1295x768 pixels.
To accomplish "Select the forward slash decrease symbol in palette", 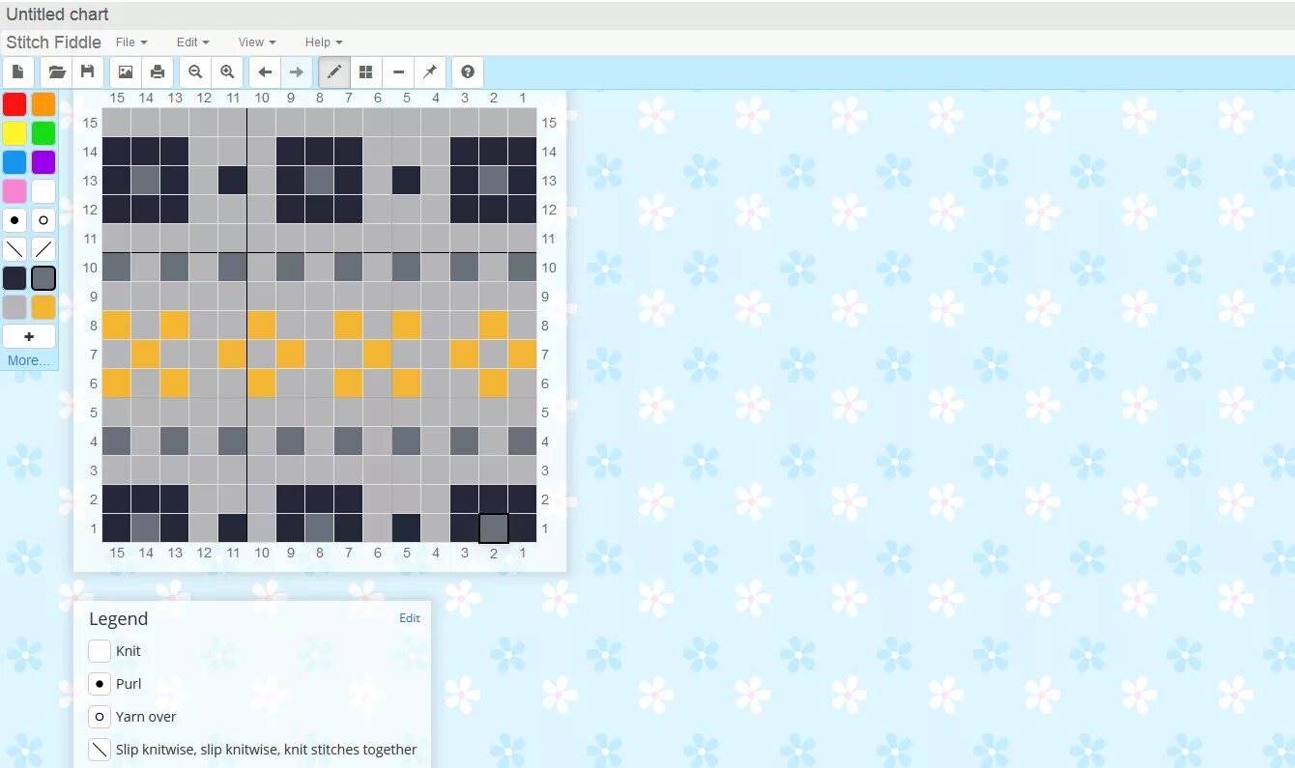I will (x=43, y=249).
